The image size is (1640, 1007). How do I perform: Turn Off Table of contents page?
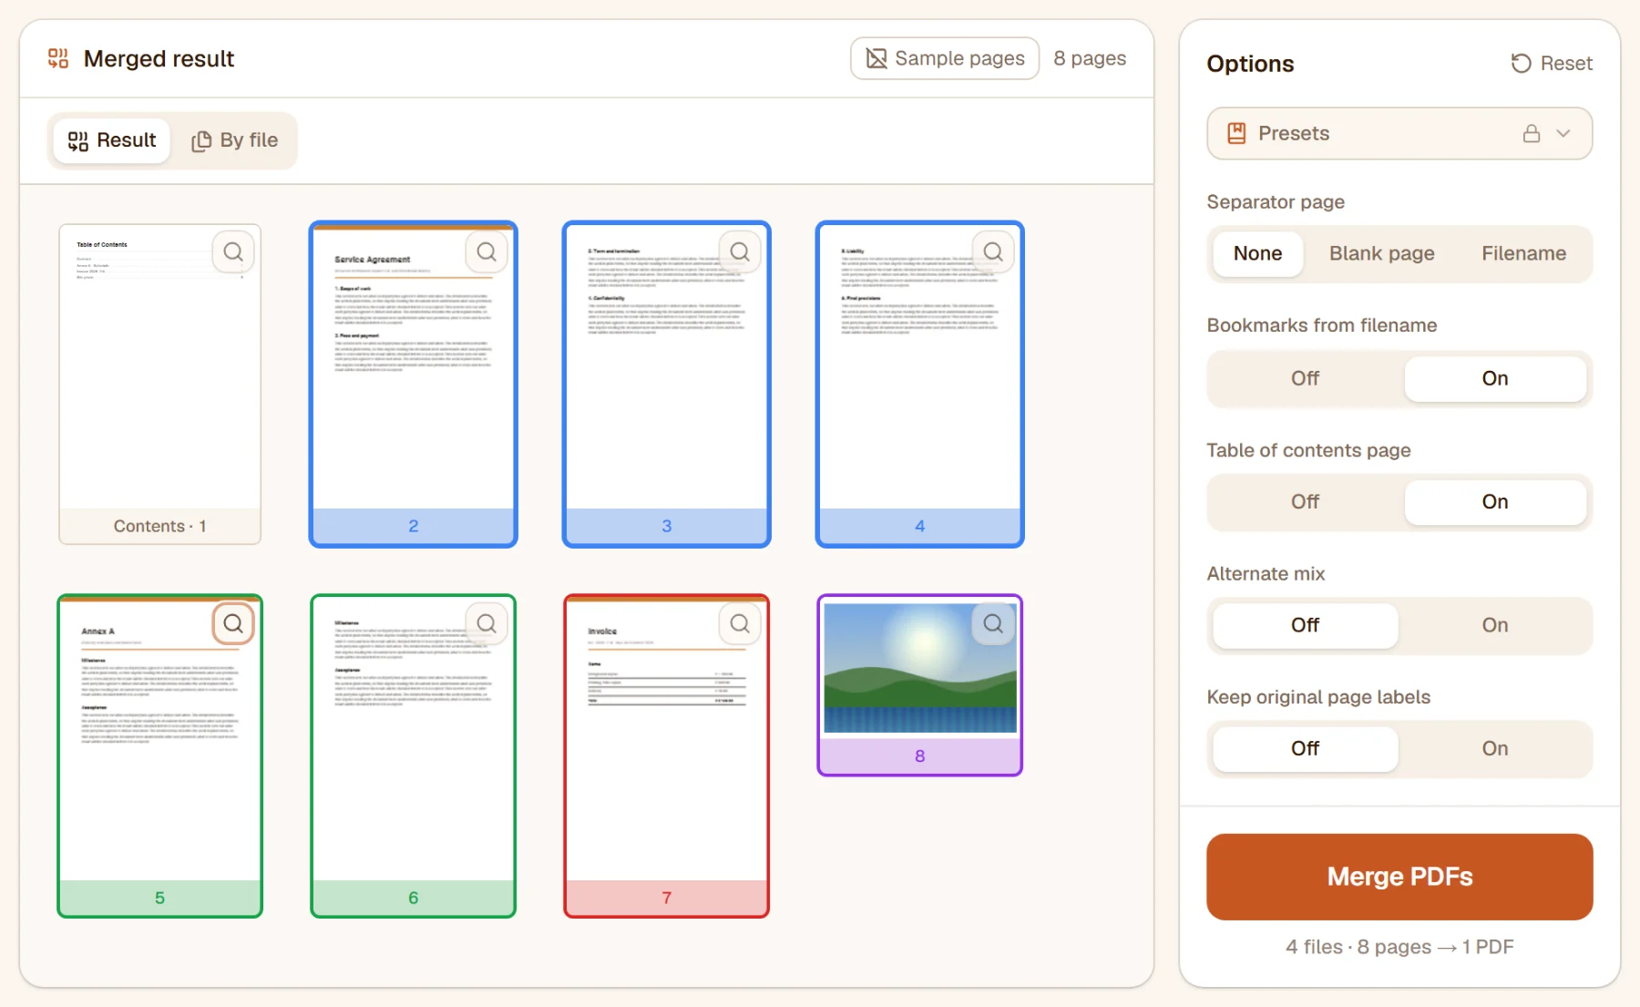1305,501
